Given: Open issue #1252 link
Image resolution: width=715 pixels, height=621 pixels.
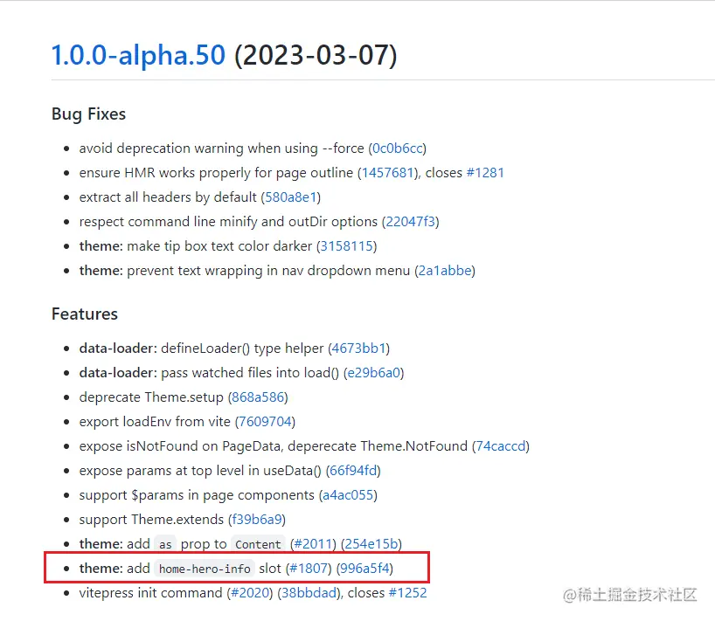Looking at the screenshot, I should tap(408, 593).
